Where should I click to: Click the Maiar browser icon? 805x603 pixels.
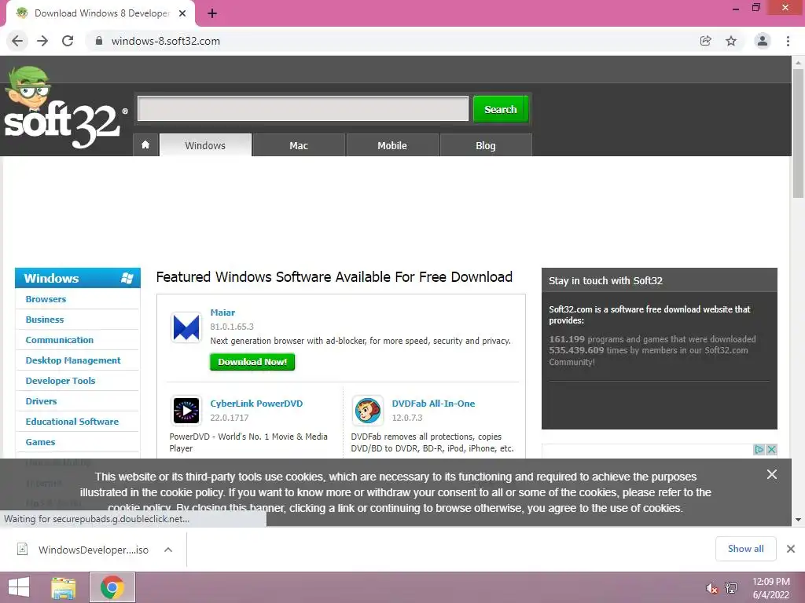click(x=186, y=327)
